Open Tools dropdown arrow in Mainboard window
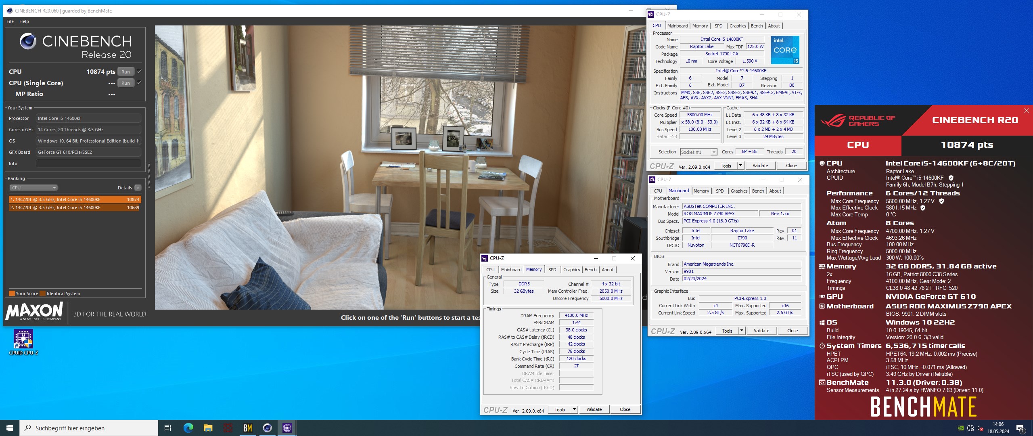 (x=742, y=331)
